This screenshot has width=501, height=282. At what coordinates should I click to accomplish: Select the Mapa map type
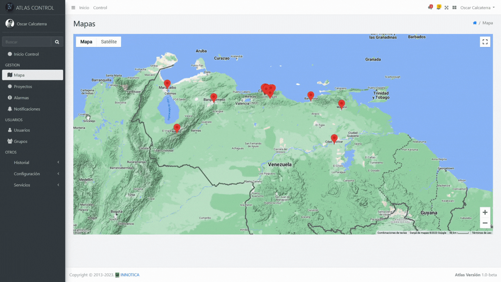(86, 42)
